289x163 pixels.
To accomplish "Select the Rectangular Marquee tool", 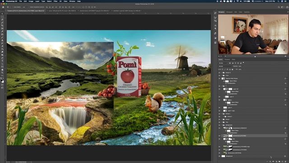I will (2, 17).
